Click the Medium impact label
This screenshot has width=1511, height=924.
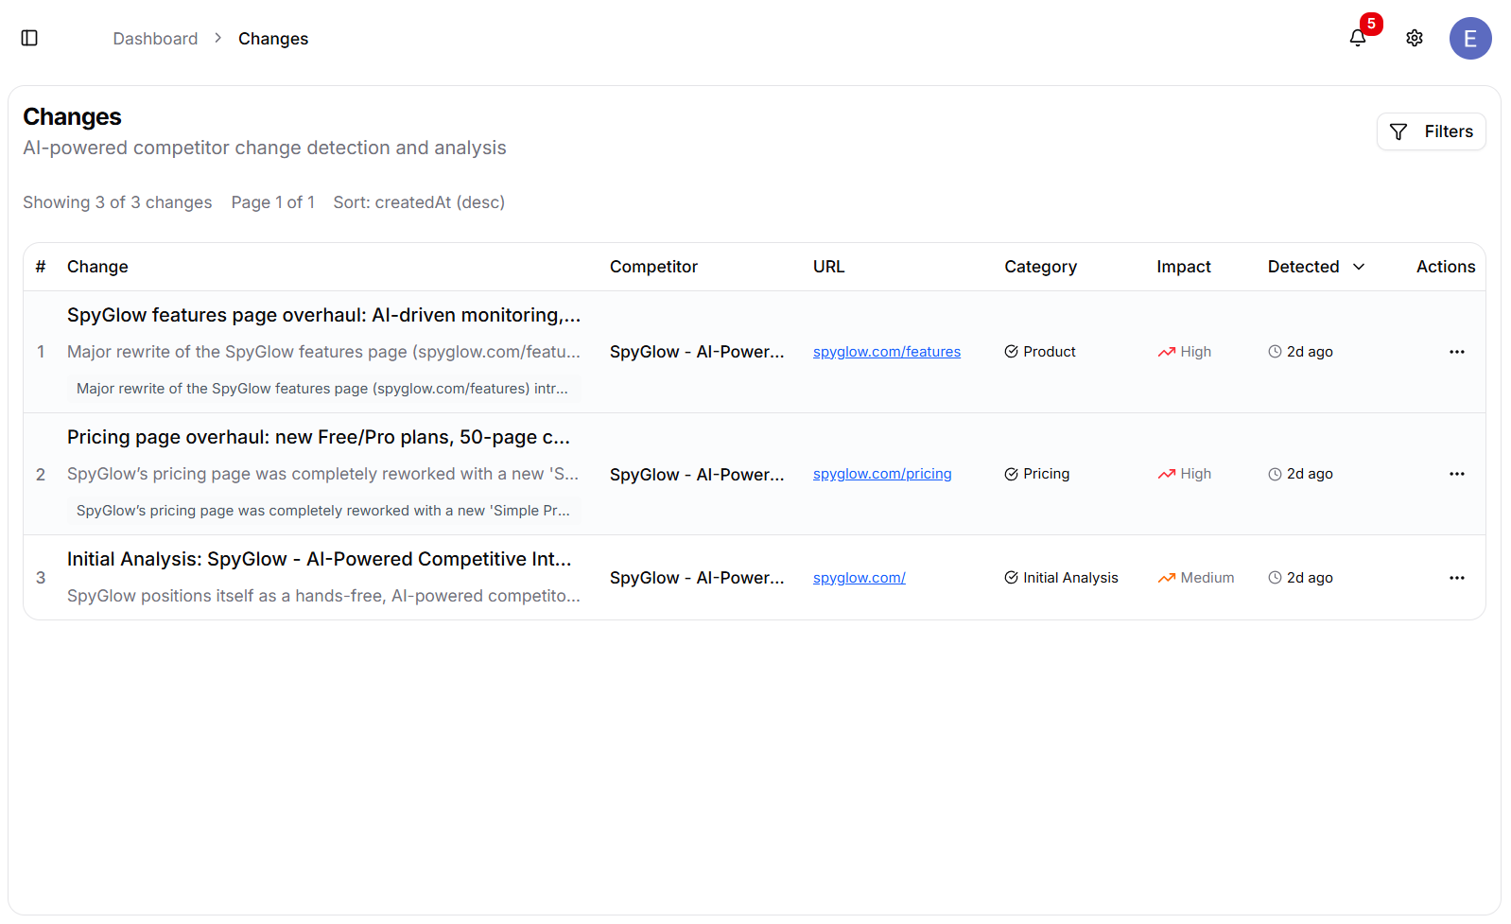(x=1207, y=578)
